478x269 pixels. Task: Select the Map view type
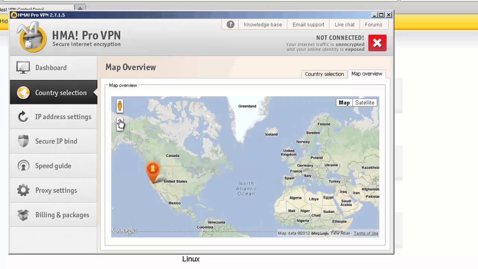click(x=344, y=103)
